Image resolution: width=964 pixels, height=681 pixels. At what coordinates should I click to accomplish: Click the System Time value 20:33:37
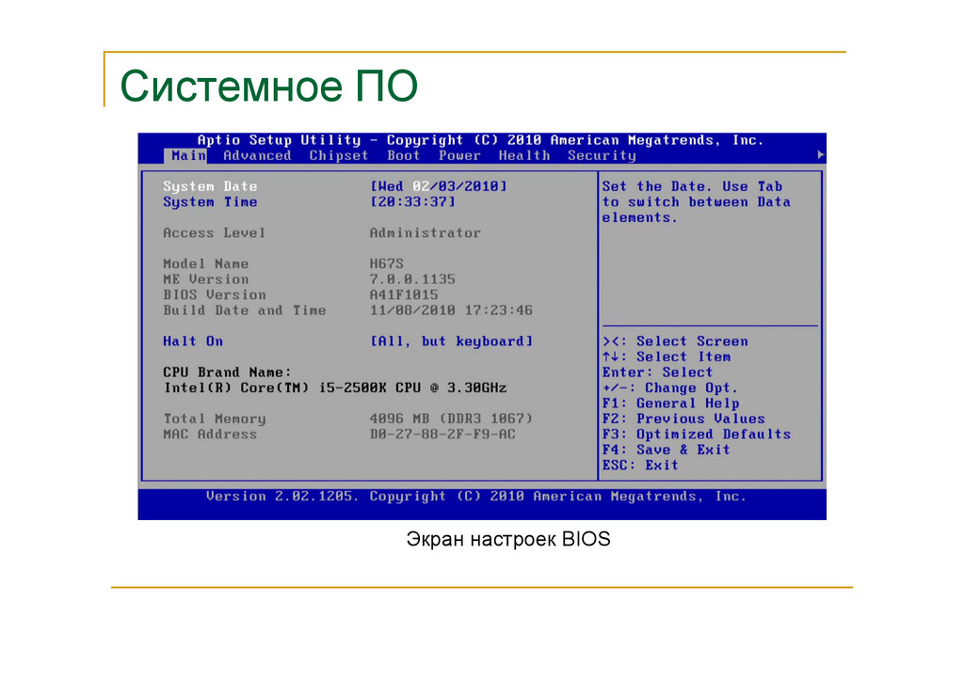pos(412,202)
